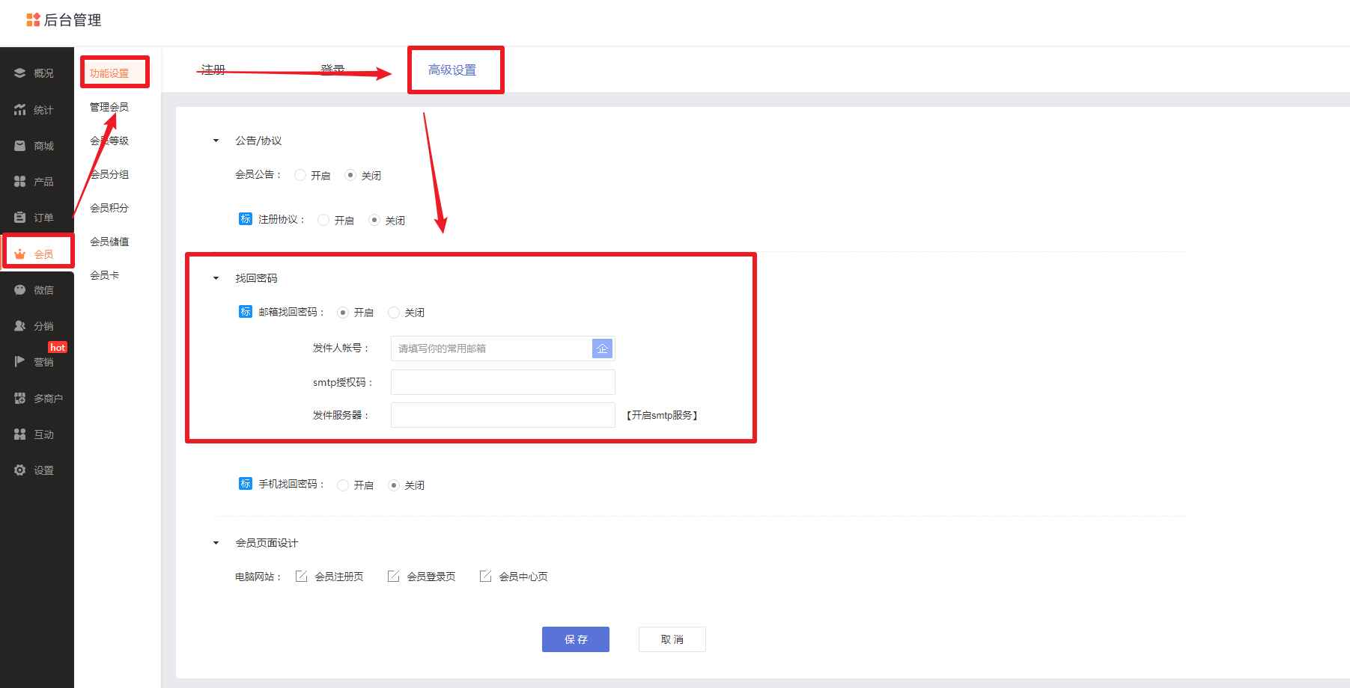Collapse the 公告/协议 section arrow
The width and height of the screenshot is (1350, 688).
click(x=216, y=141)
